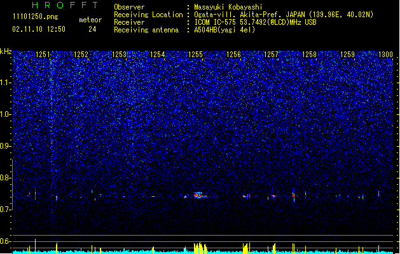Click the 1256 time marker
This screenshot has width=400, height=254.
click(x=233, y=55)
